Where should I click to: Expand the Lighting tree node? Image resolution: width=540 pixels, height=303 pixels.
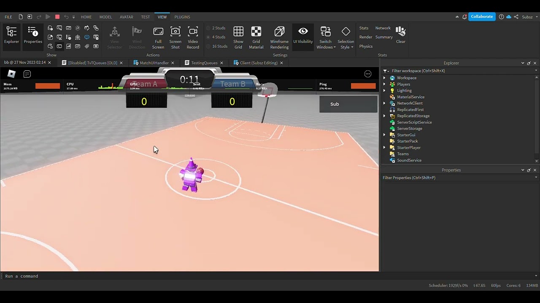pyautogui.click(x=384, y=90)
